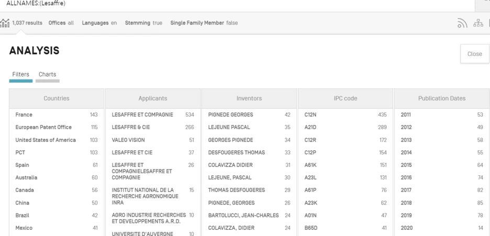Change the Languages en setting

pyautogui.click(x=99, y=23)
